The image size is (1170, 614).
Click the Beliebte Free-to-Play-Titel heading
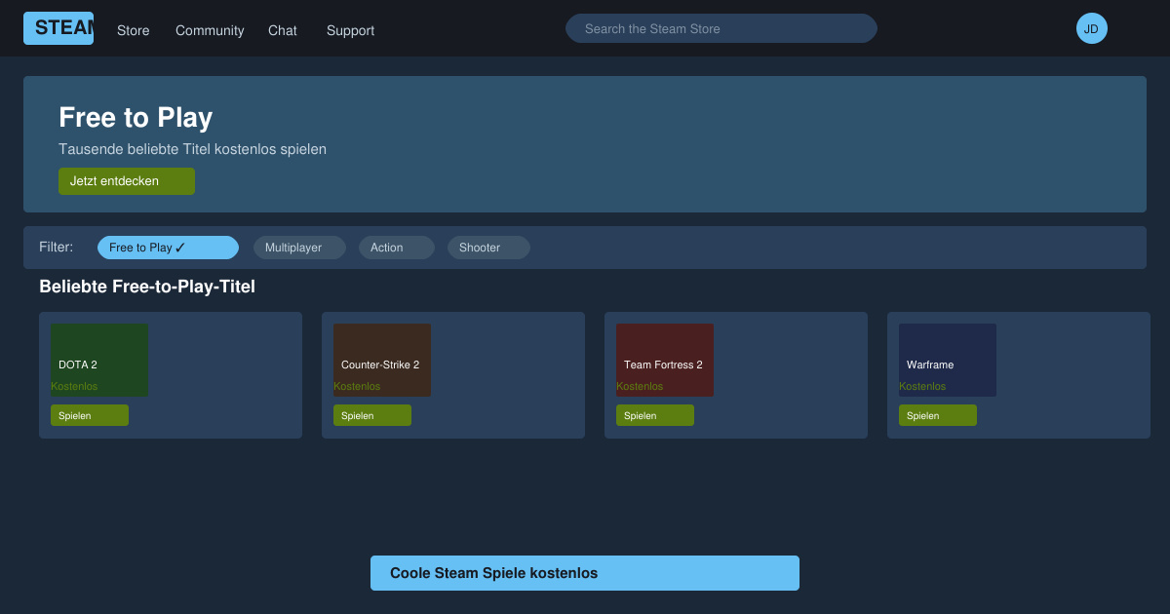tap(147, 287)
